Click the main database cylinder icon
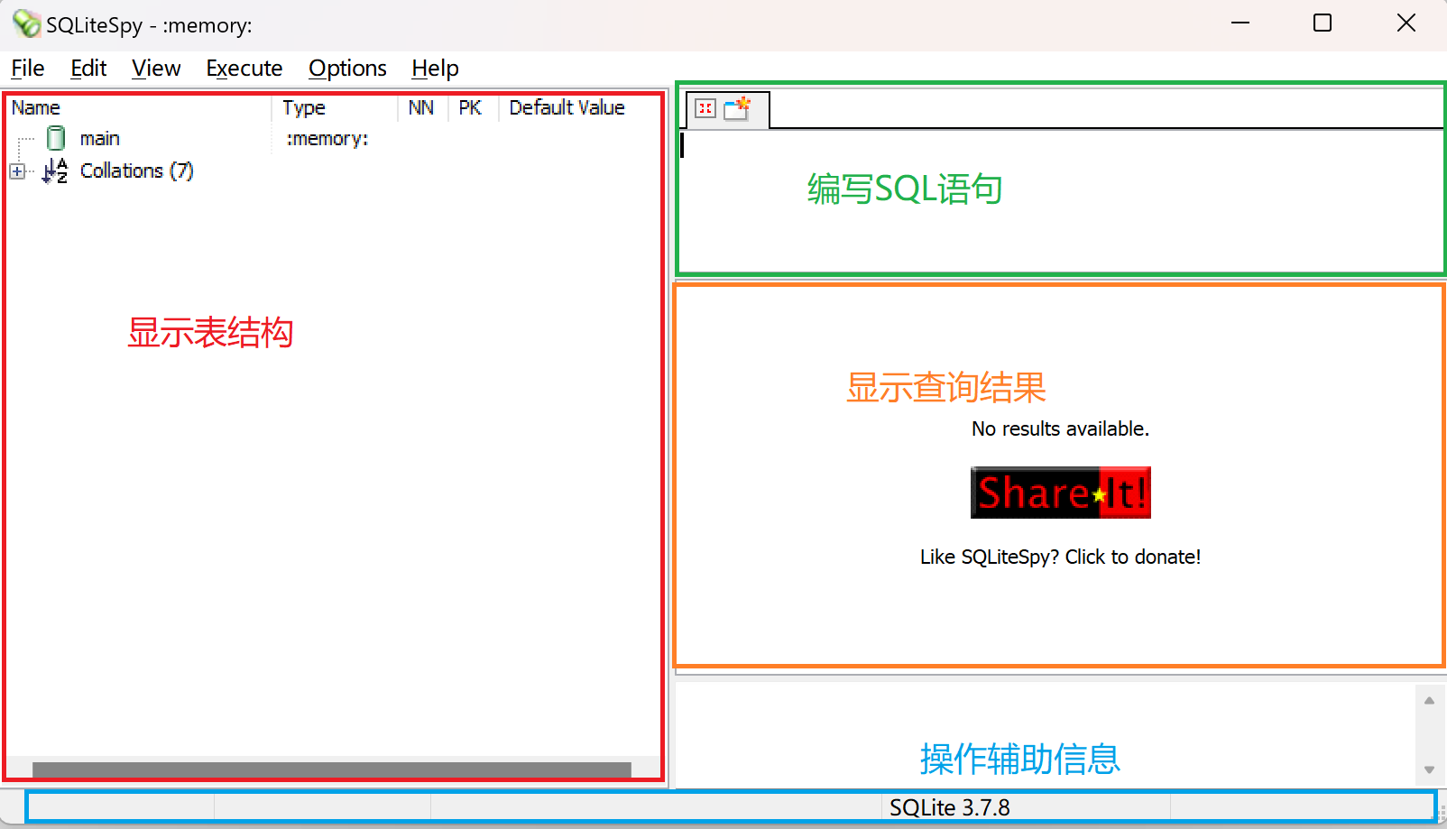1447x829 pixels. (x=55, y=137)
